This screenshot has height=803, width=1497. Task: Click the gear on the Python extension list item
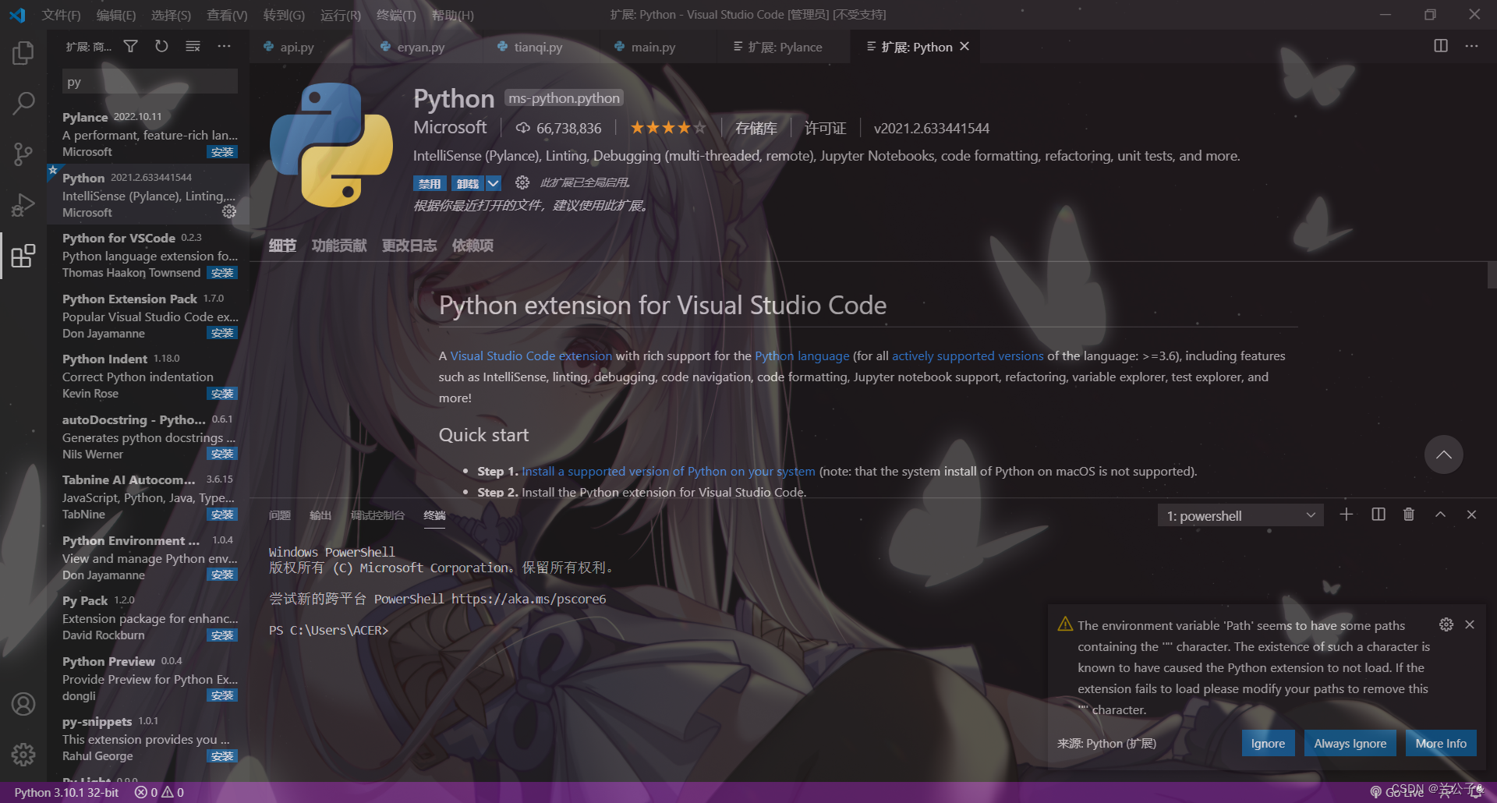[228, 211]
